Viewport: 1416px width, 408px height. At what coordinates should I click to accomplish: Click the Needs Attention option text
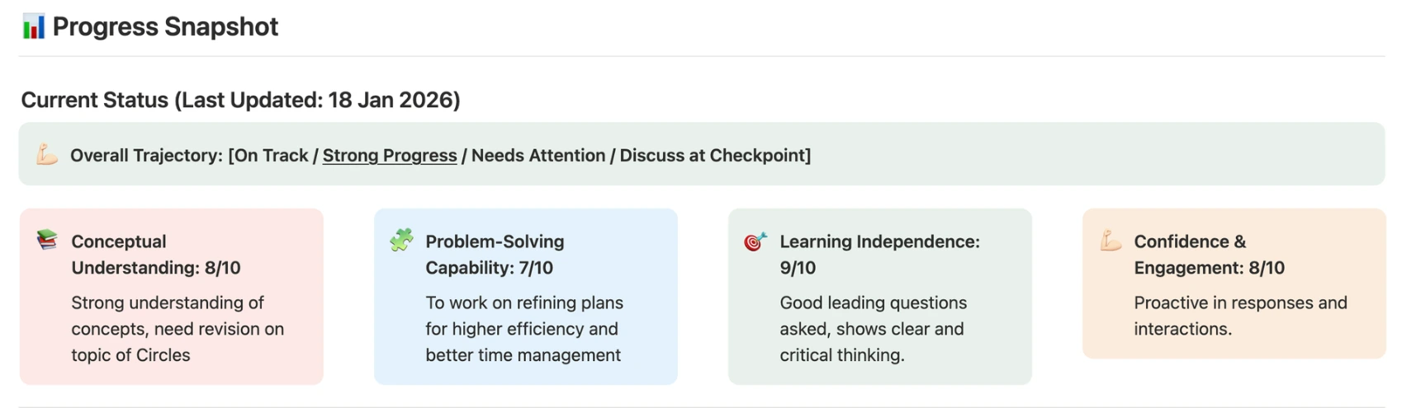point(538,156)
